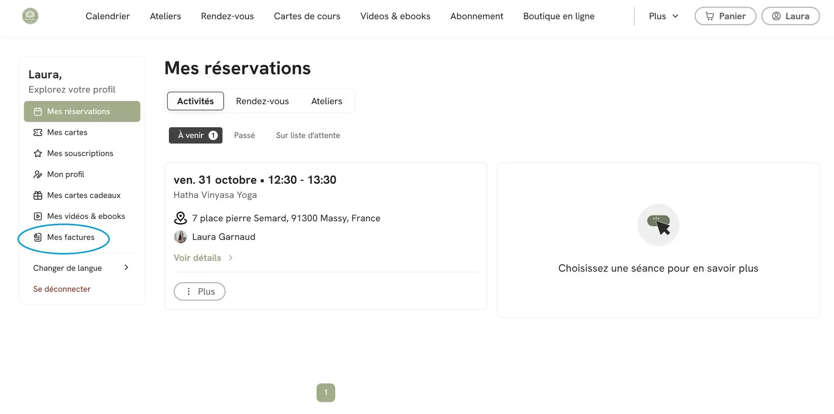Show Passé reservations filter
This screenshot has height=414, width=834.
point(244,136)
